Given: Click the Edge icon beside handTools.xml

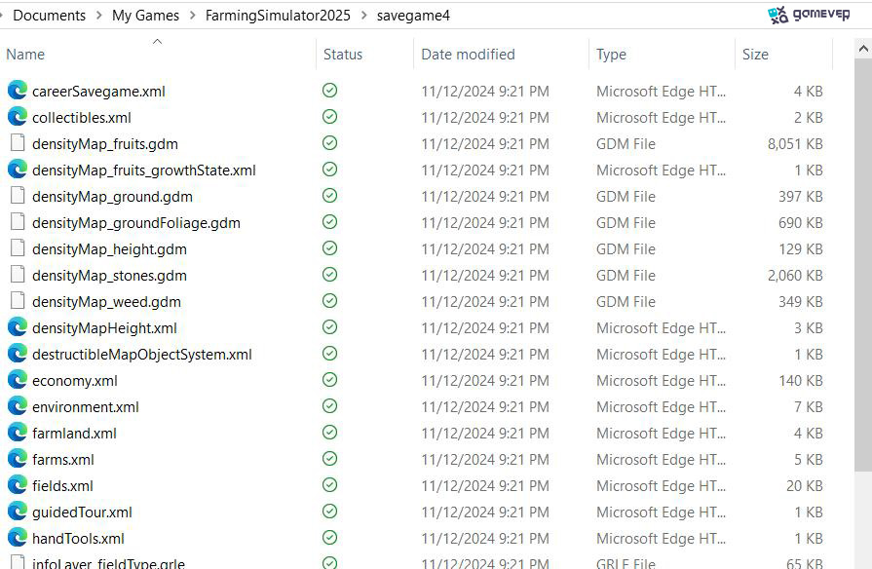Looking at the screenshot, I should click(18, 538).
